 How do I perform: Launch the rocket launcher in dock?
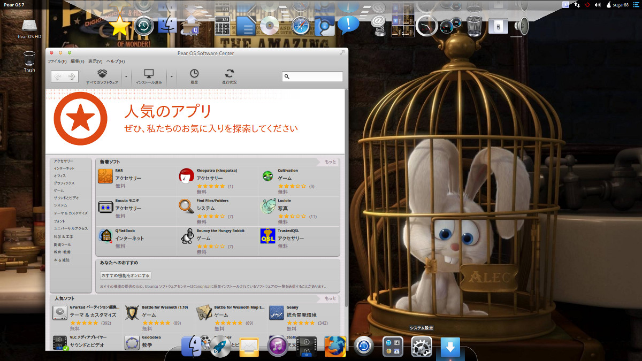(220, 347)
